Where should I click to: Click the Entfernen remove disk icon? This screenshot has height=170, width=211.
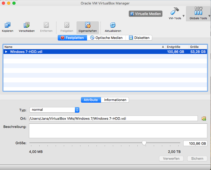[46, 25]
